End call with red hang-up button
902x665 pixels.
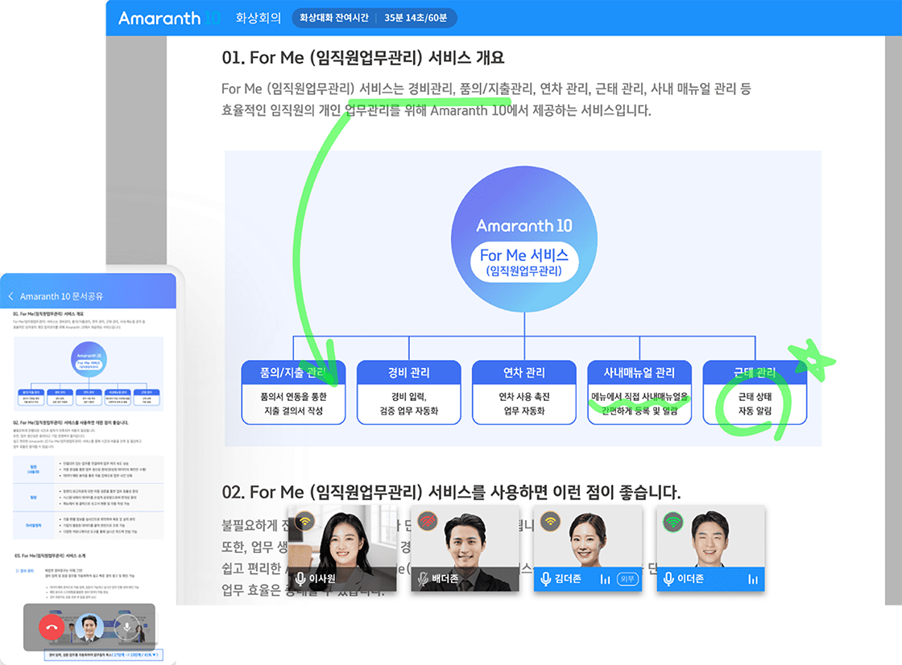[52, 627]
